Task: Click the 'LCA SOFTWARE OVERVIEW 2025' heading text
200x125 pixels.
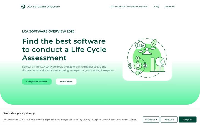Action: click(x=48, y=31)
